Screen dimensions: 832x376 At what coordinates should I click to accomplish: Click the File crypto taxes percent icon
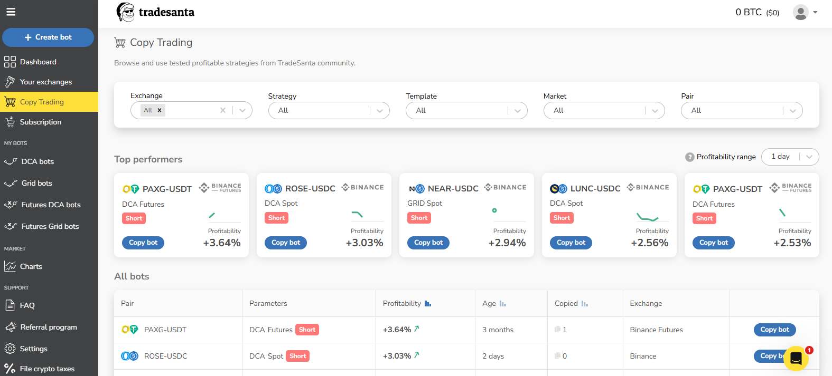tap(10, 369)
